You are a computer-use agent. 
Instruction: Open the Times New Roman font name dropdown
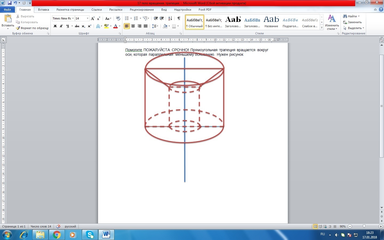(73, 18)
